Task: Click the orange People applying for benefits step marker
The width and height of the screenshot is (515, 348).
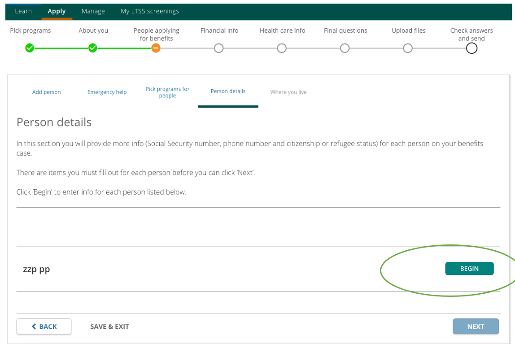Action: [156, 48]
